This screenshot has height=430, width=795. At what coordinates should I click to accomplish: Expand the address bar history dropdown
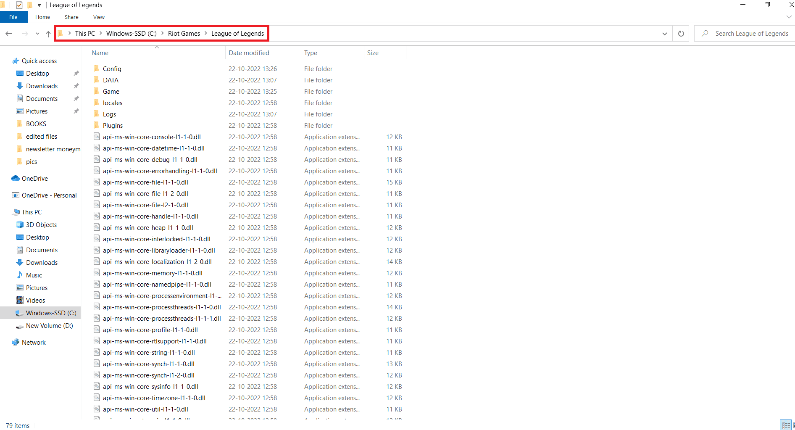pyautogui.click(x=665, y=34)
